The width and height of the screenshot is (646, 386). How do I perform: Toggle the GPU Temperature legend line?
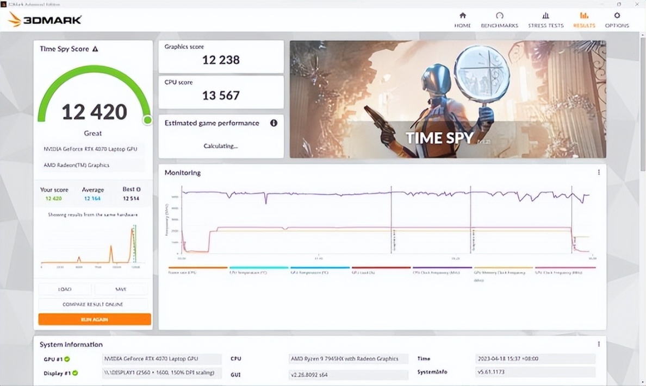pyautogui.click(x=320, y=270)
